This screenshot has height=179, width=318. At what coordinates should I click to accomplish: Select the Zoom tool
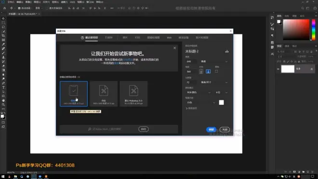[3, 105]
